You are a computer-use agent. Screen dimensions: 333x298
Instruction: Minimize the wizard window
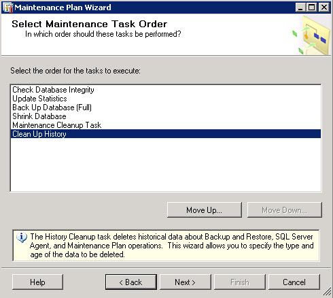click(300, 7)
